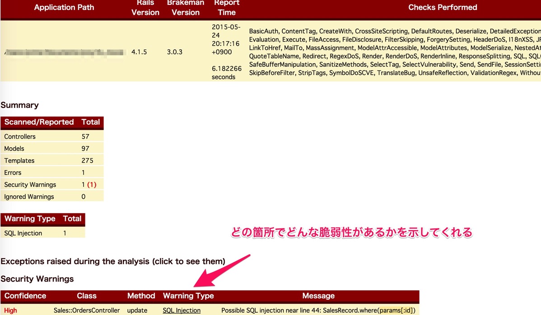
Task: Click the pink arrow annotation
Action: click(221, 271)
